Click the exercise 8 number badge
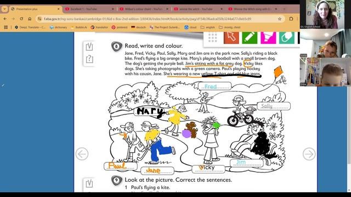This screenshot has height=197, width=351. [117, 47]
